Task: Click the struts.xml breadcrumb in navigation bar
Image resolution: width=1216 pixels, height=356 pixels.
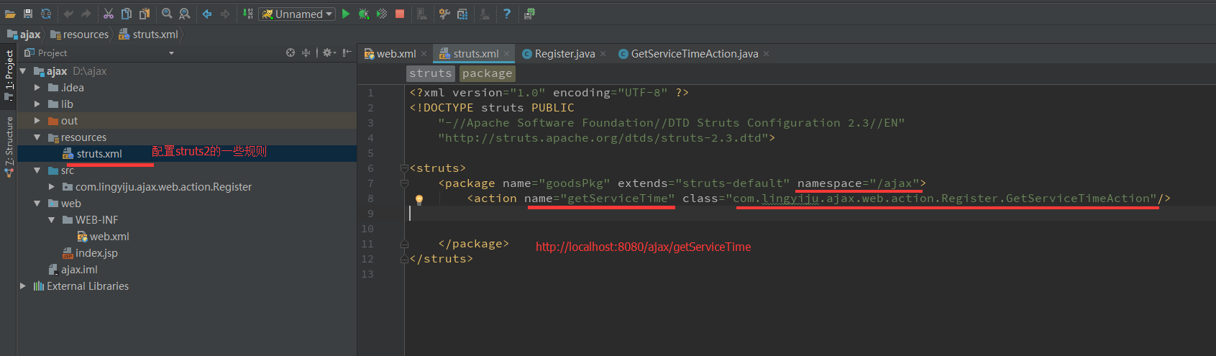Action: click(148, 35)
